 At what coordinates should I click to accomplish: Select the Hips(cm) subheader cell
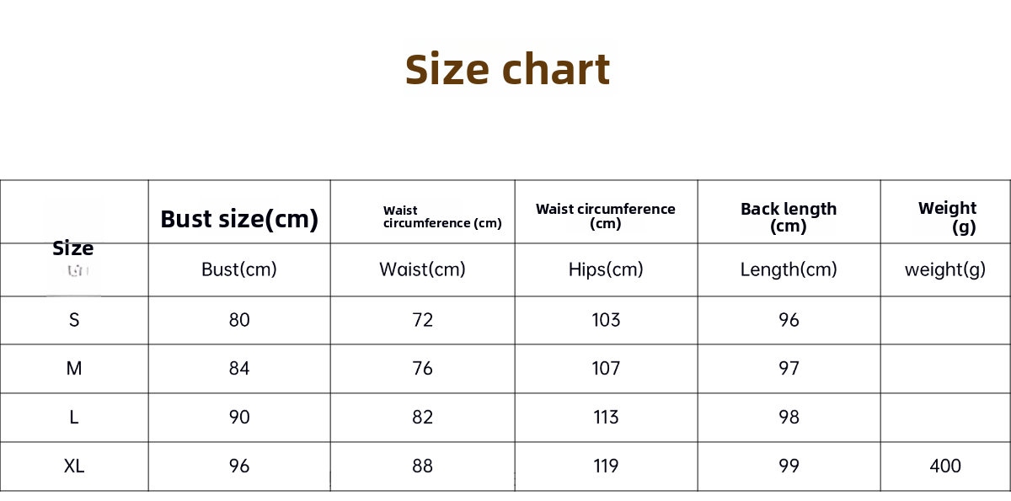pyautogui.click(x=606, y=269)
